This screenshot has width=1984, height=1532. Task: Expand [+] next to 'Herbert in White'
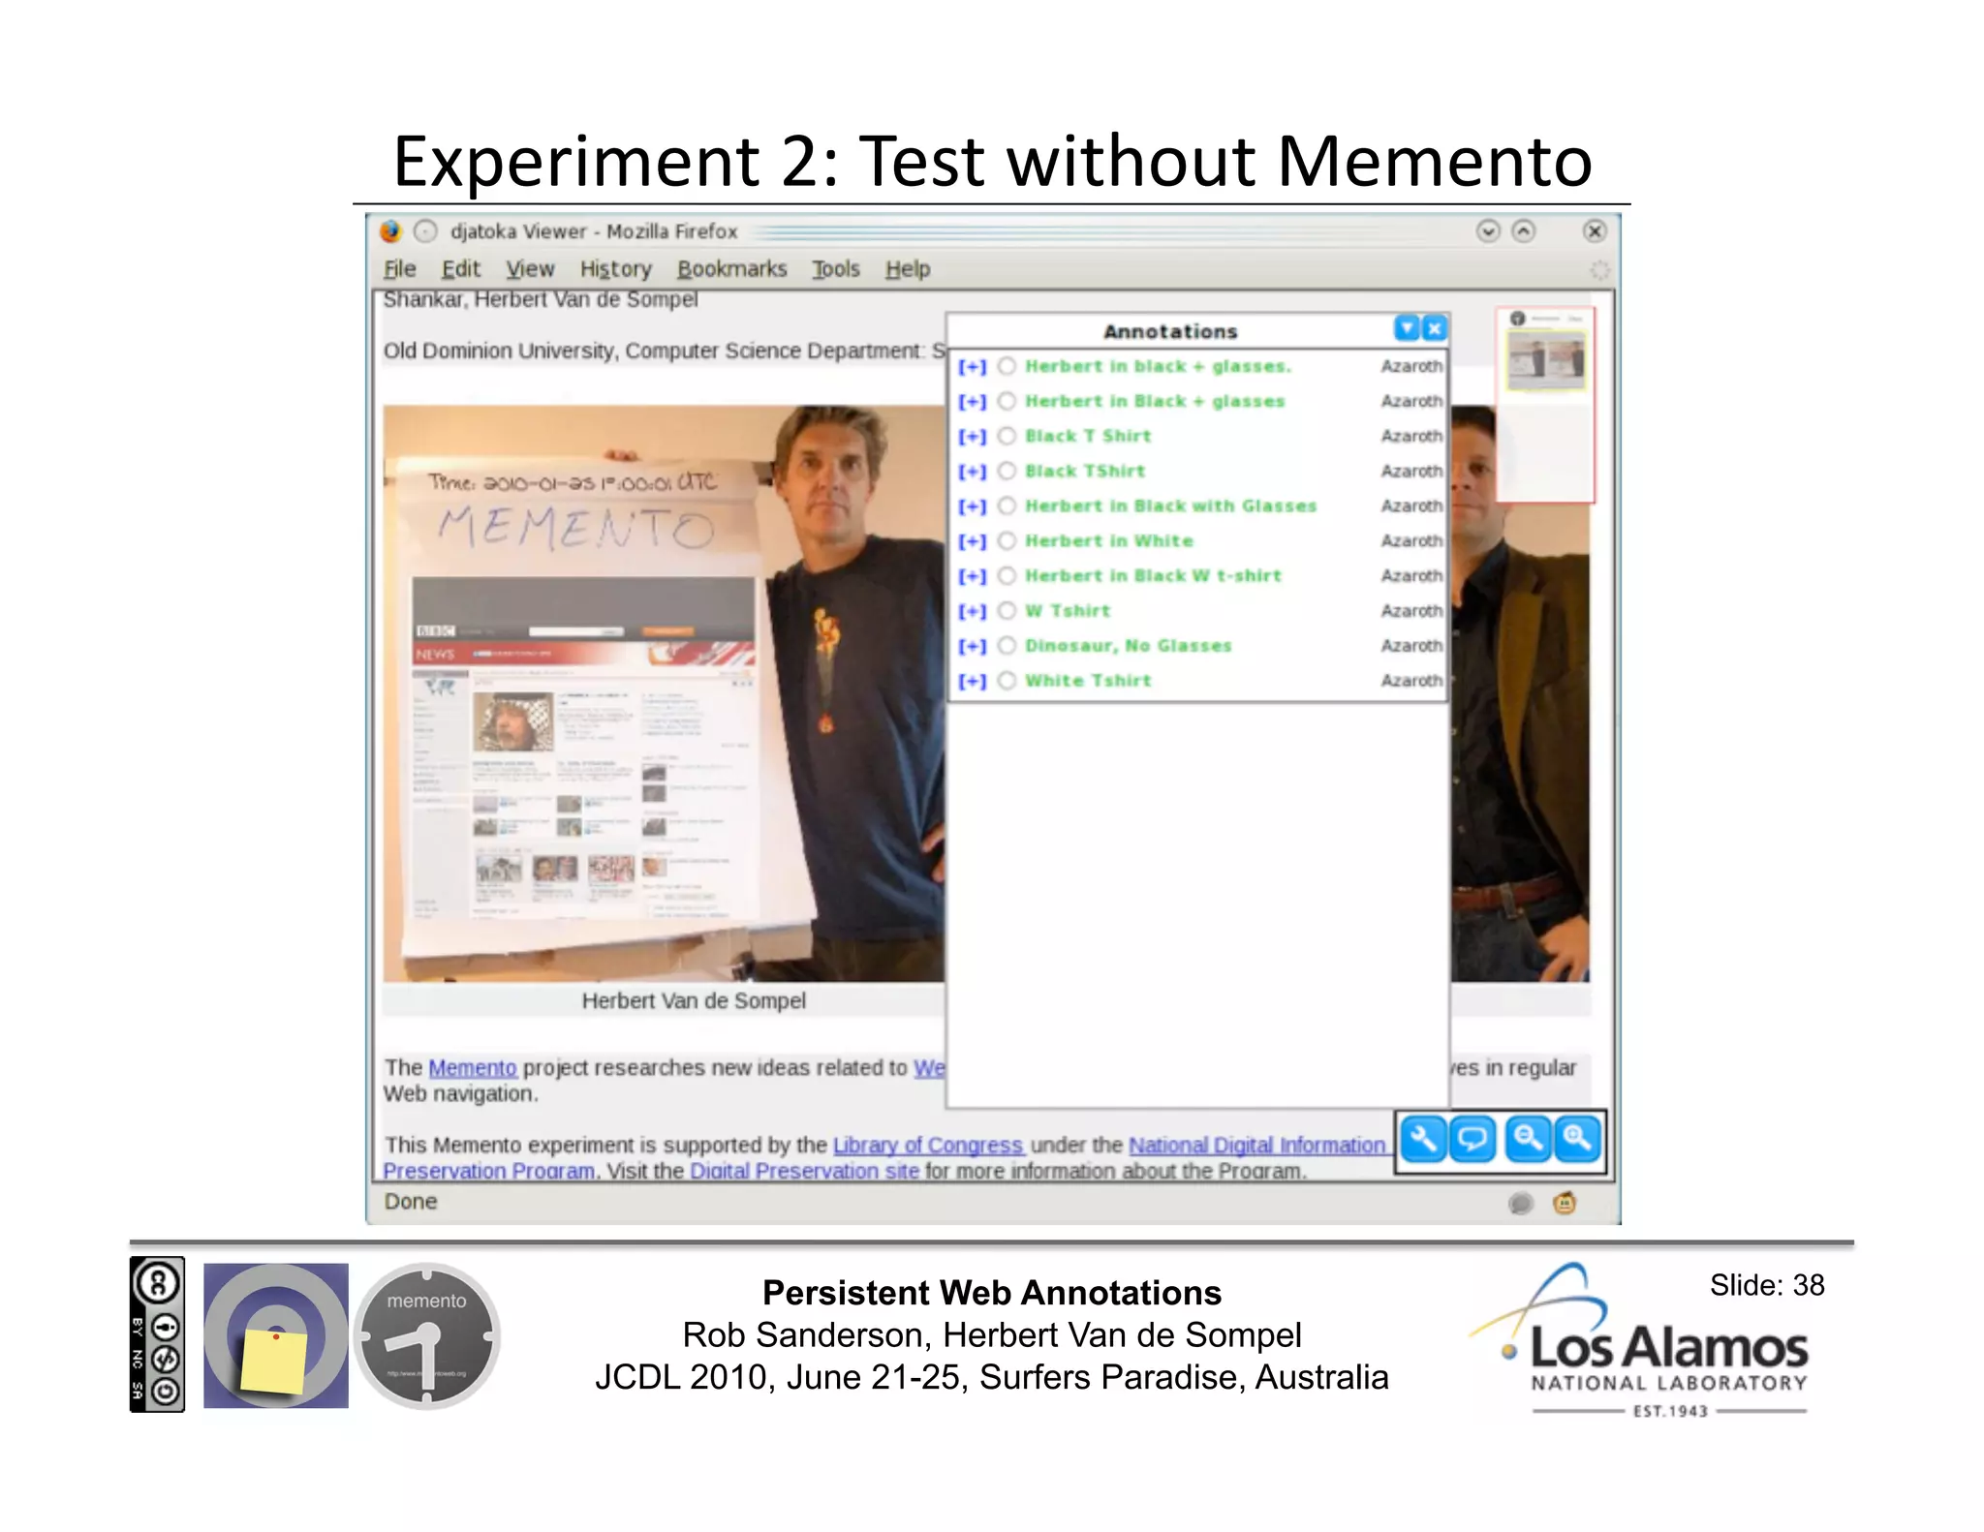[x=972, y=540]
